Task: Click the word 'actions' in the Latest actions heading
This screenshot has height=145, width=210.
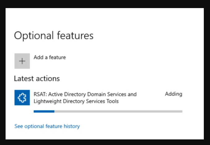Action: point(48,78)
